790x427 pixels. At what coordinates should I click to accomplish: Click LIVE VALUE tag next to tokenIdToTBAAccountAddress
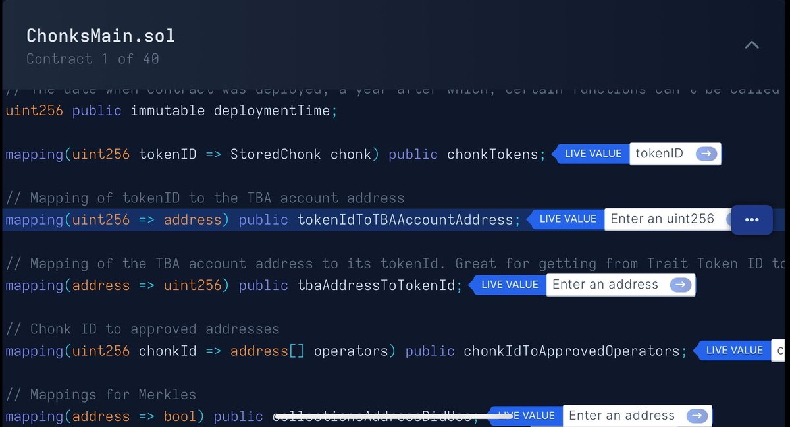coord(566,219)
